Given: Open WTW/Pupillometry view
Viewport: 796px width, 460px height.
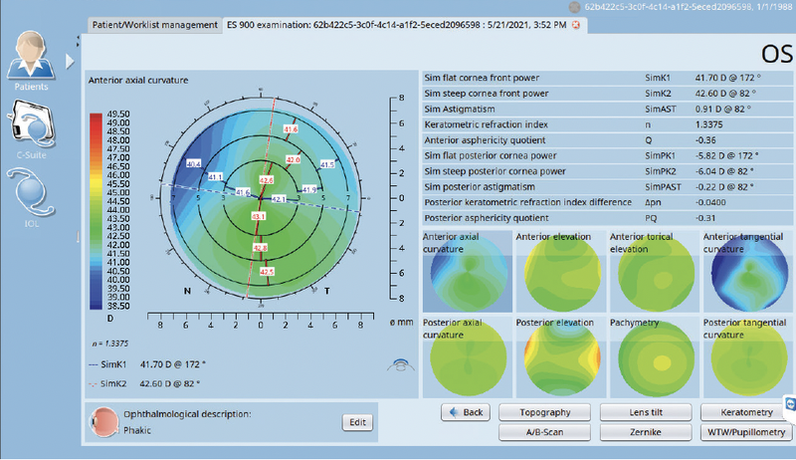Looking at the screenshot, I should tap(745, 432).
